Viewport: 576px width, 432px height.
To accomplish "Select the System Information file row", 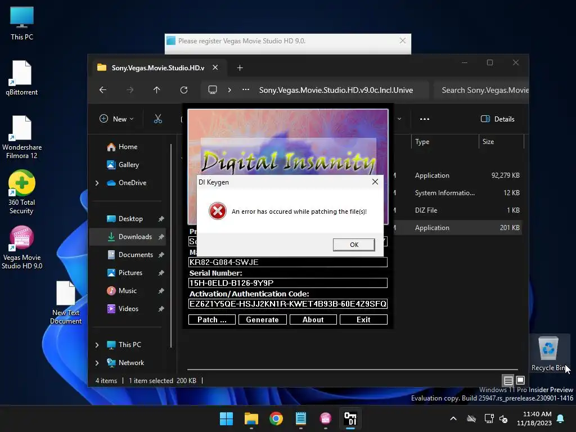I will pyautogui.click(x=457, y=193).
